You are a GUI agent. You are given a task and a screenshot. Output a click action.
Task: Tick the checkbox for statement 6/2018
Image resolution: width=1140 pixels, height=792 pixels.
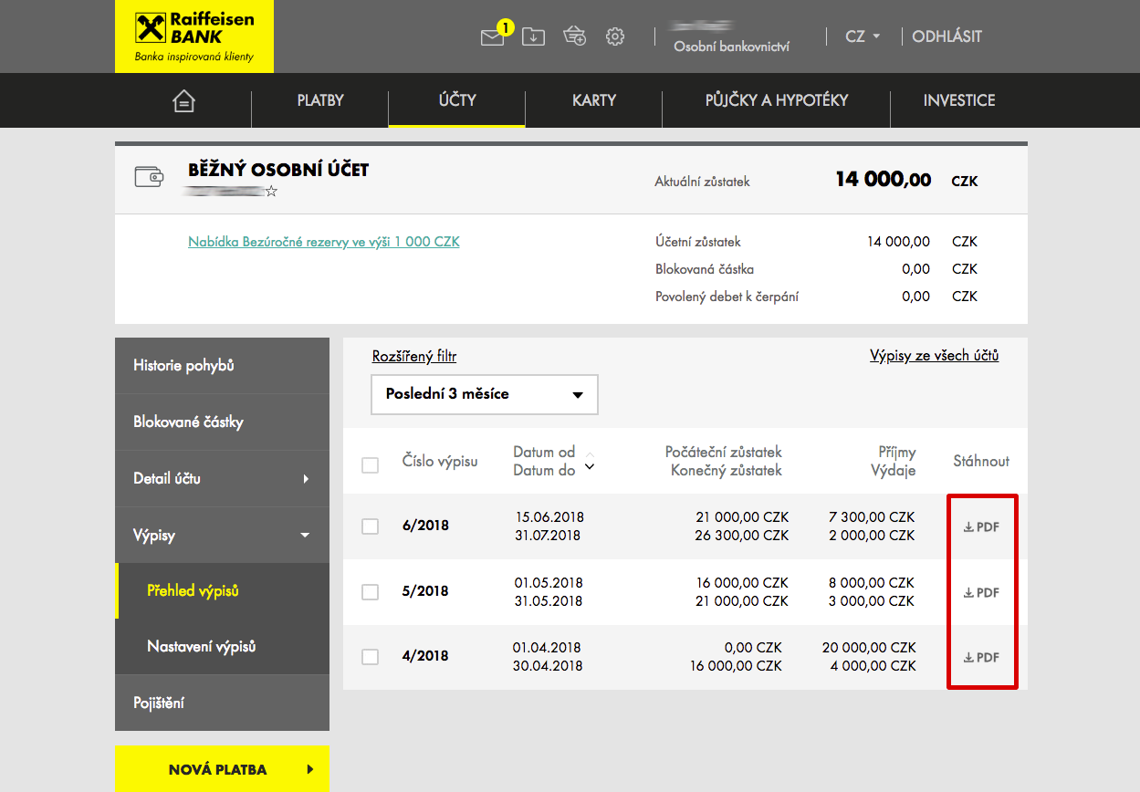coord(370,526)
